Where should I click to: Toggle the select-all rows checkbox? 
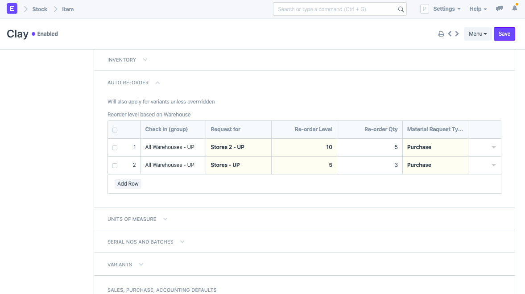click(x=115, y=130)
